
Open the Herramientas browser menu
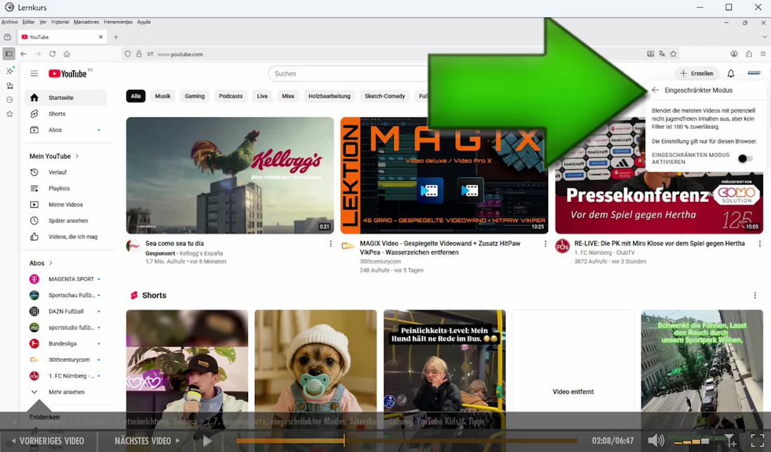point(118,22)
